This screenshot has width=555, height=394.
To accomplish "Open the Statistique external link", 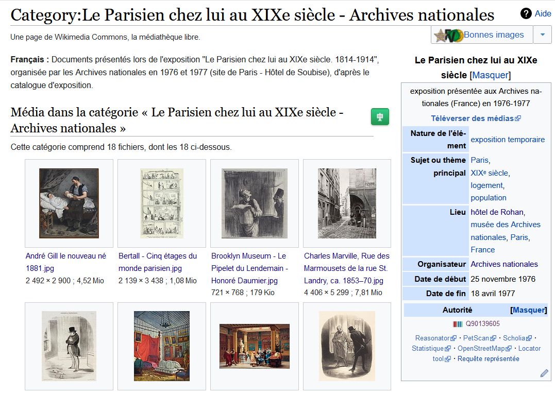I will (428, 349).
